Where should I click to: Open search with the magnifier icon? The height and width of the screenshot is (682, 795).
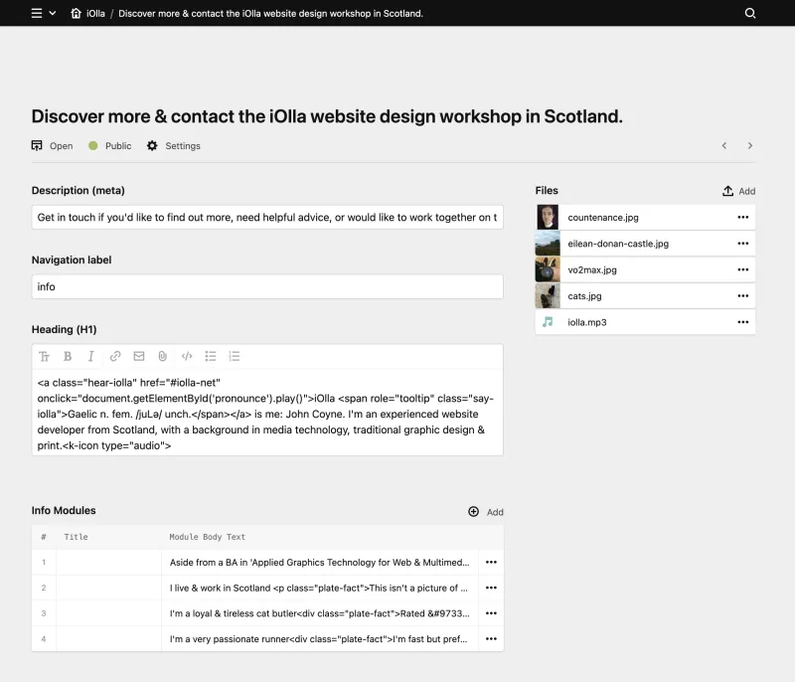(750, 14)
